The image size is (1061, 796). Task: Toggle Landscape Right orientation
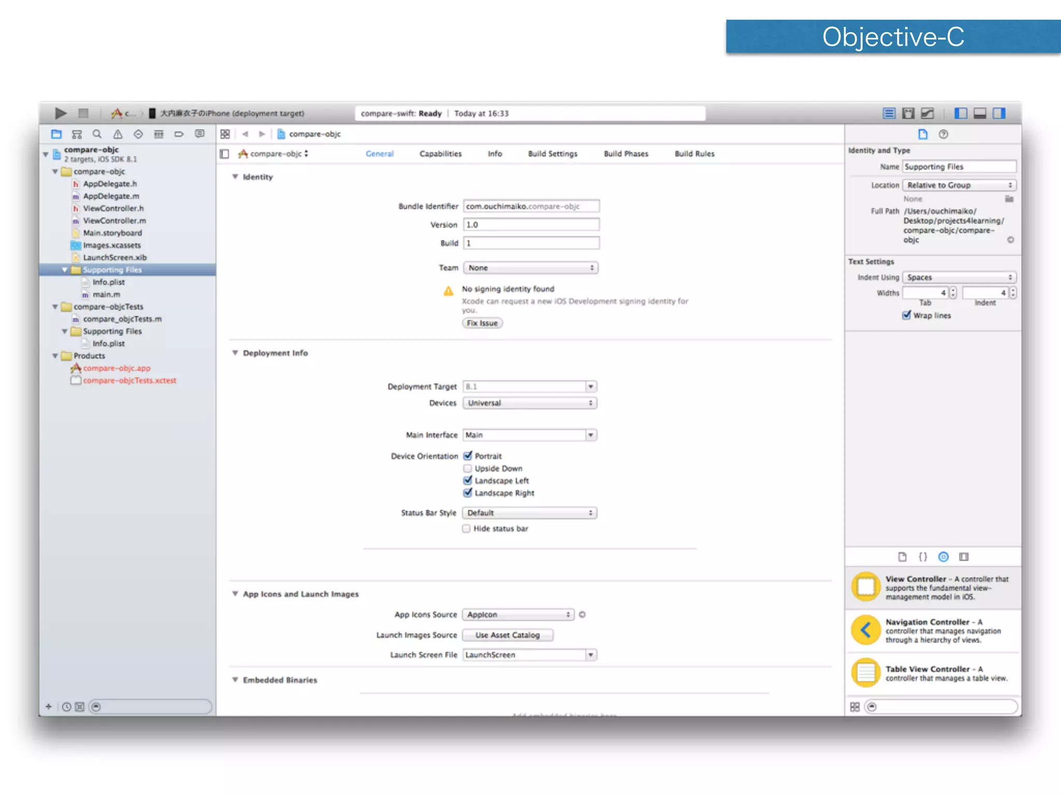coord(468,492)
